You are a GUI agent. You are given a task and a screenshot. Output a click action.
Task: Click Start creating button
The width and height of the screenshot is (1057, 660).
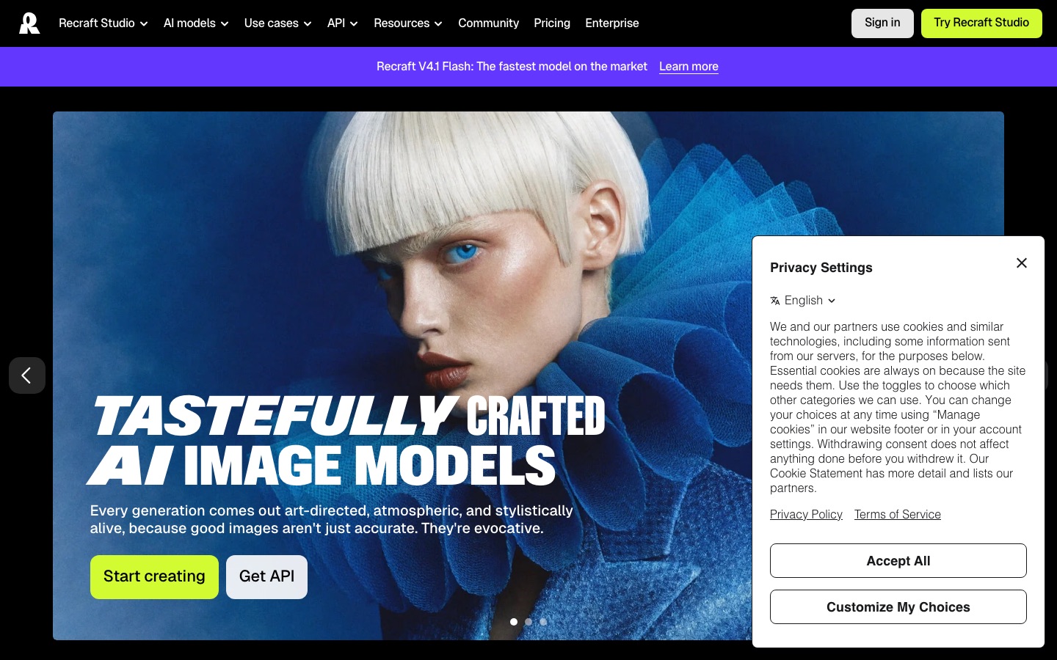(x=154, y=577)
